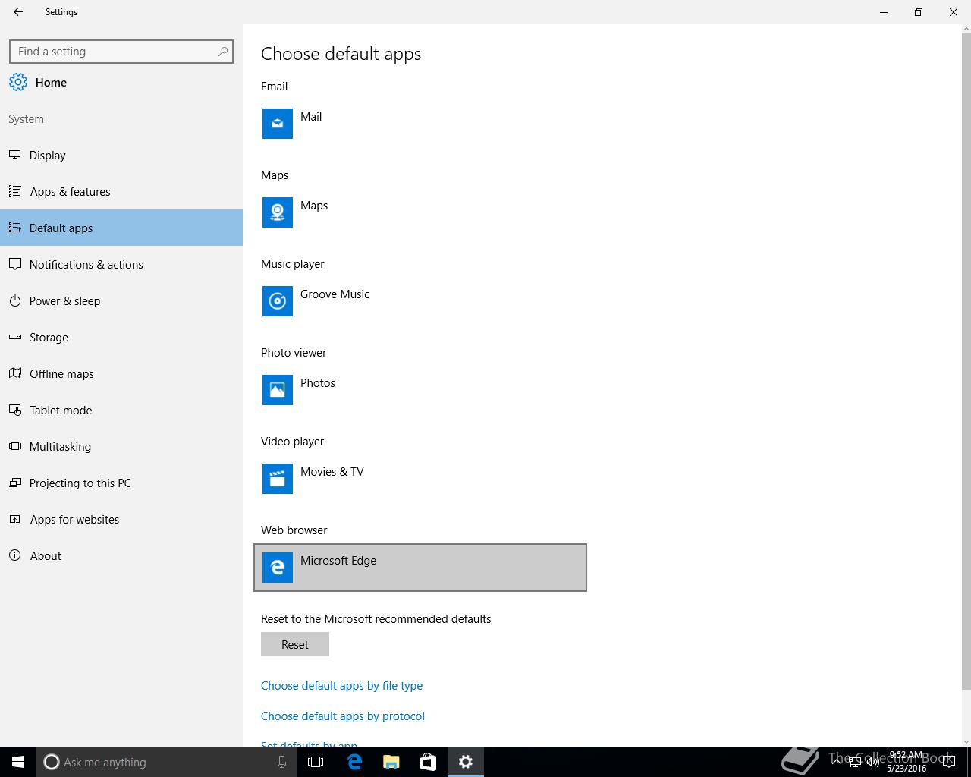The height and width of the screenshot is (777, 971).
Task: Click the volume speaker tray icon
Action: [873, 762]
